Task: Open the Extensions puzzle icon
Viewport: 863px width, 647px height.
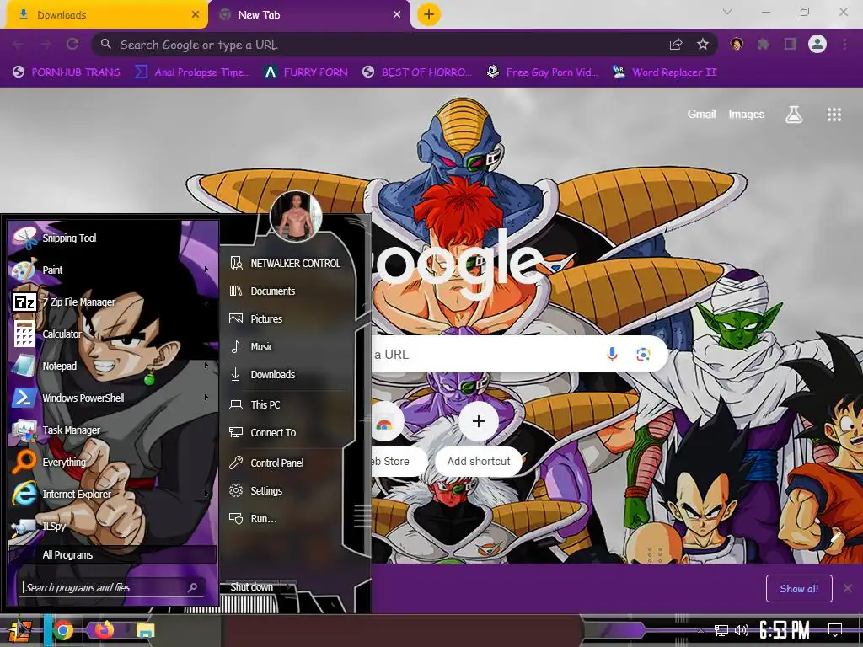Action: click(764, 44)
